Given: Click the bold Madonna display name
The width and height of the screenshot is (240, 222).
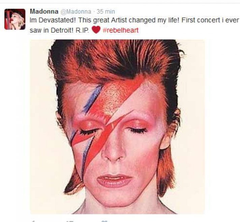Looking at the screenshot, I should point(44,11).
